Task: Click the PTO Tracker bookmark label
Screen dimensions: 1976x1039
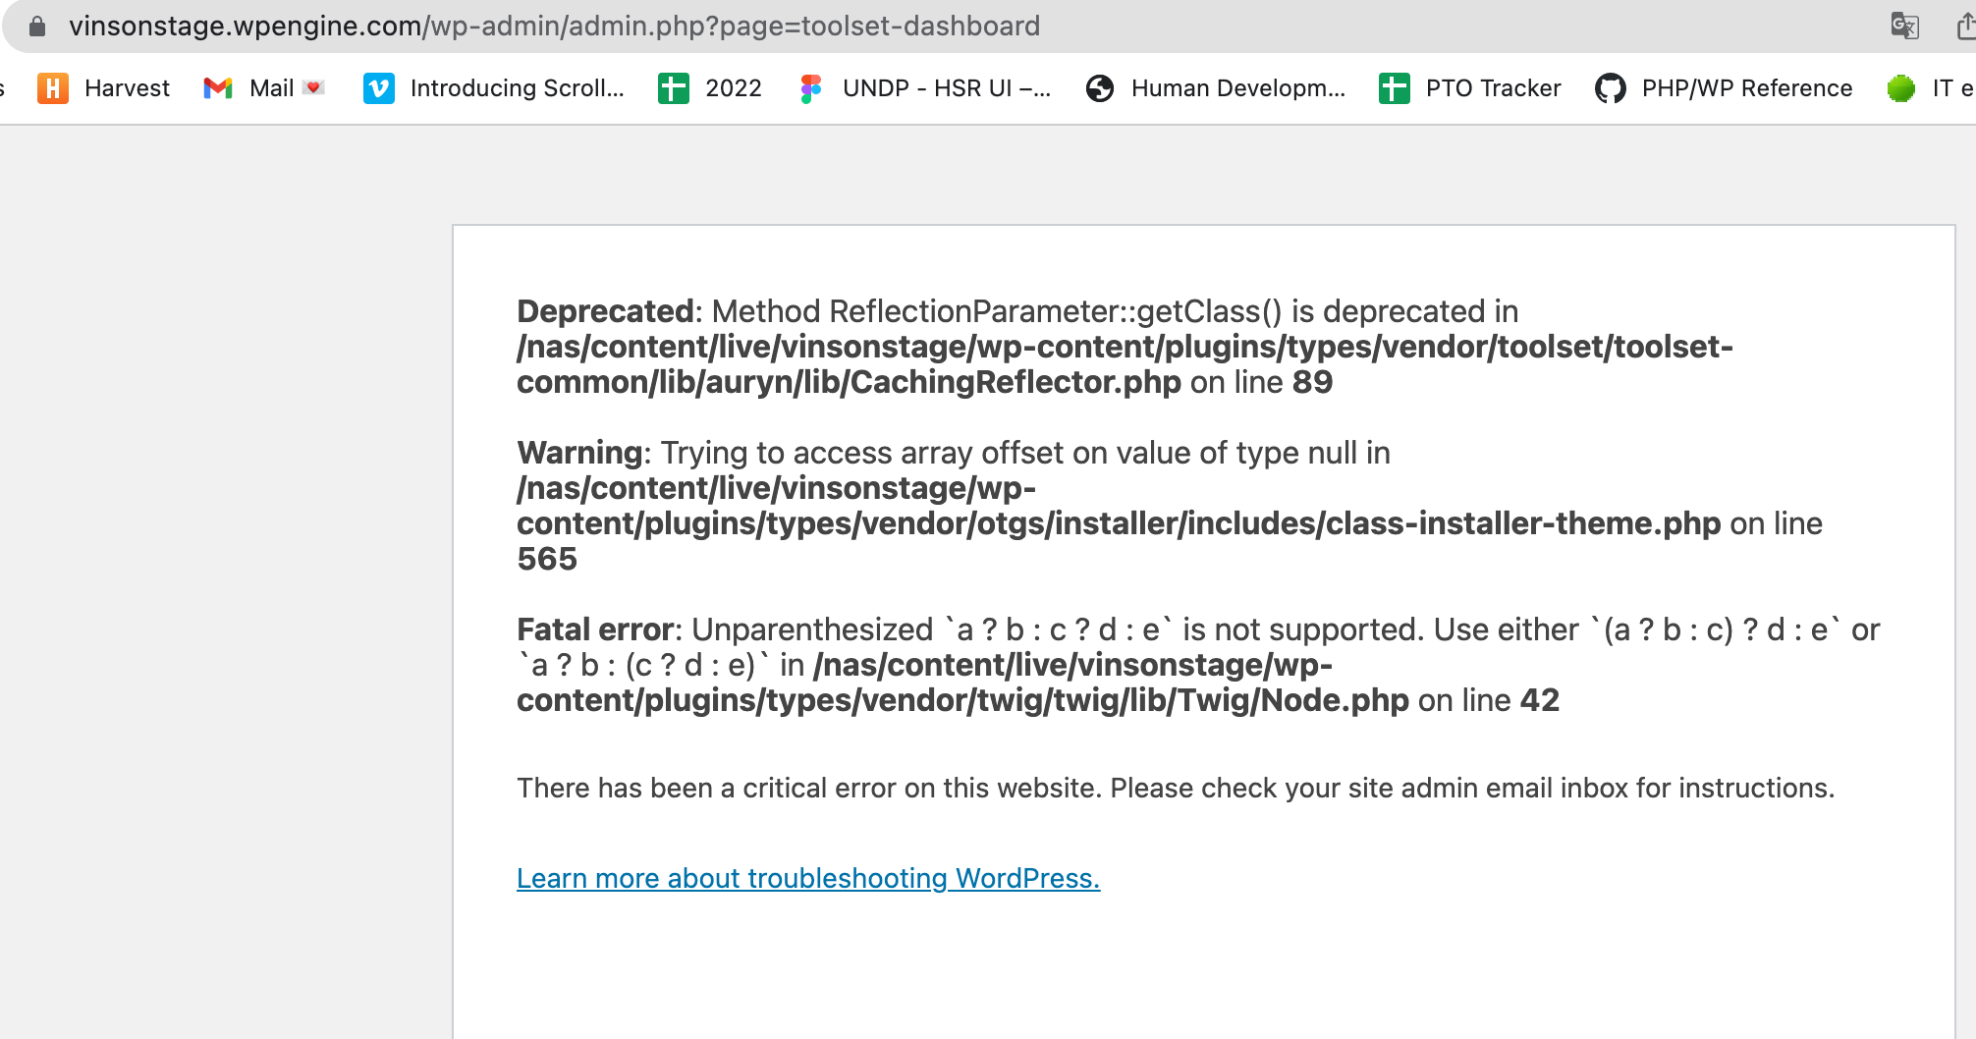Action: pyautogui.click(x=1493, y=88)
